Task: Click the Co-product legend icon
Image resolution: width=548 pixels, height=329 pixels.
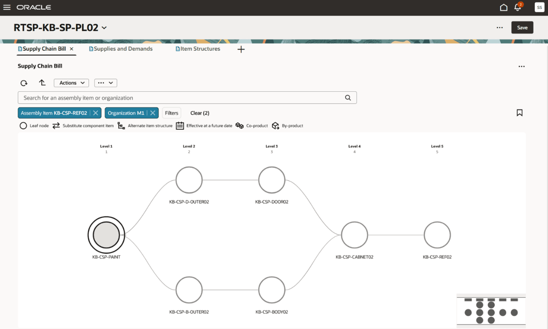Action: (x=239, y=126)
